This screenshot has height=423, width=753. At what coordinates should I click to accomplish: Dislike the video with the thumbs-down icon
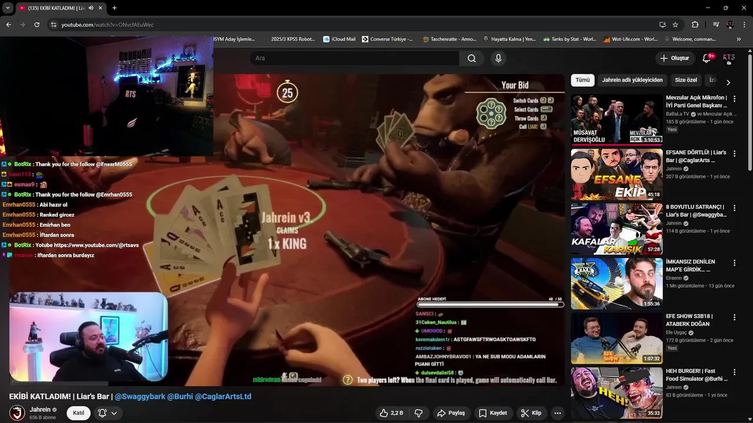coord(419,413)
